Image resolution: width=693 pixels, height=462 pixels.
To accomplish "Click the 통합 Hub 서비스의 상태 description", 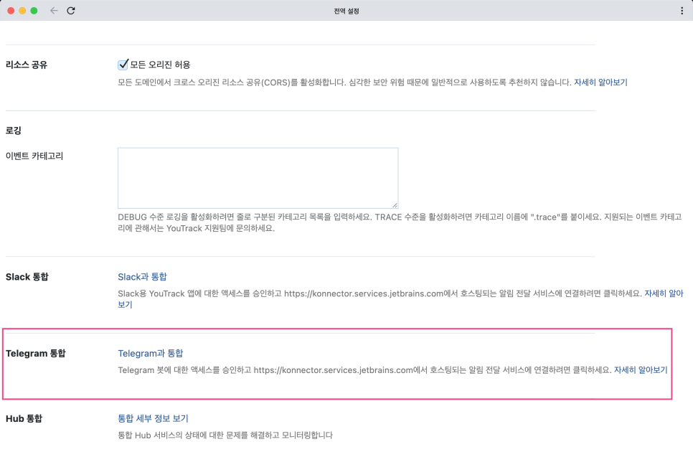I will 225,435.
